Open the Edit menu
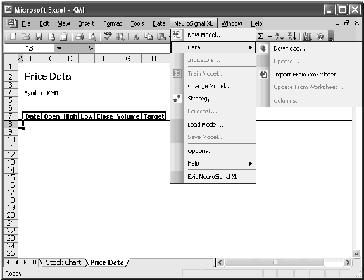 coord(44,23)
